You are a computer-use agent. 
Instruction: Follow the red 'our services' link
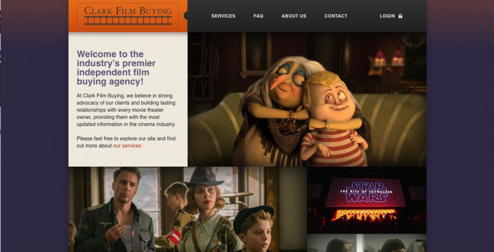coord(128,146)
